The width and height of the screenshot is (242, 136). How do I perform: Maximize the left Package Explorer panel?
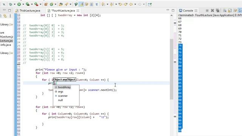pos(9,11)
